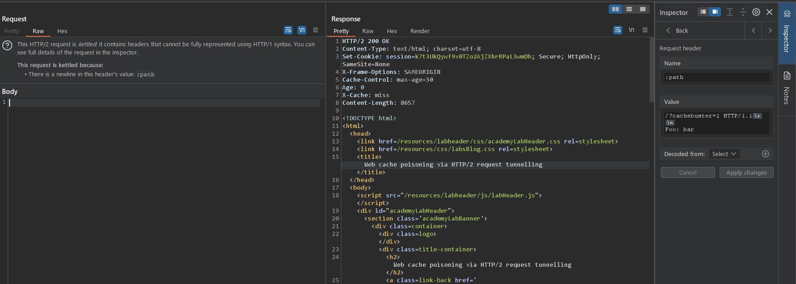Collapse all Inspector sections
Viewport: 796px width, 284px height.
pyautogui.click(x=743, y=12)
